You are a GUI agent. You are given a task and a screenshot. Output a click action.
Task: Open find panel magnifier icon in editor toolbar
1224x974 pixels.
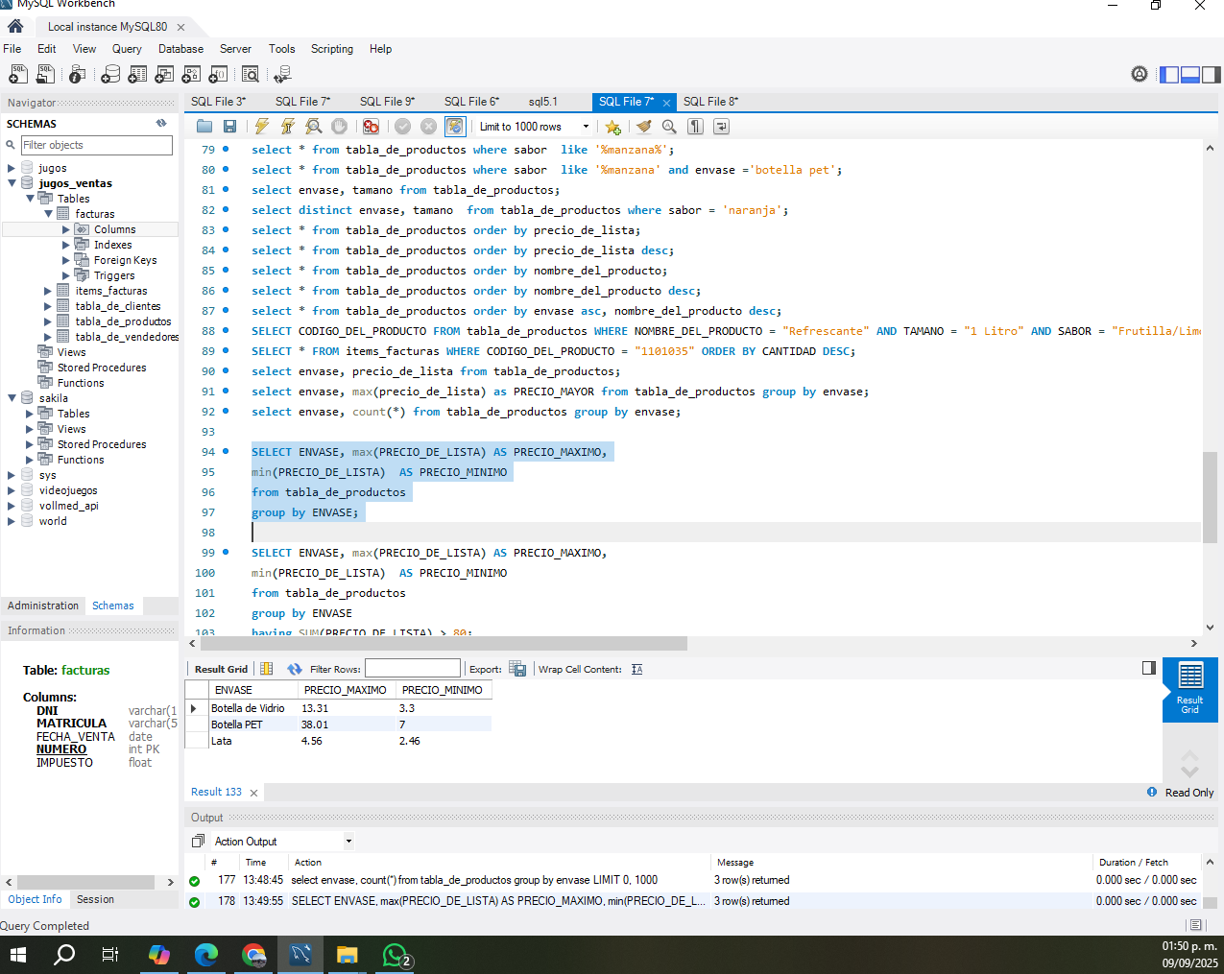point(669,127)
